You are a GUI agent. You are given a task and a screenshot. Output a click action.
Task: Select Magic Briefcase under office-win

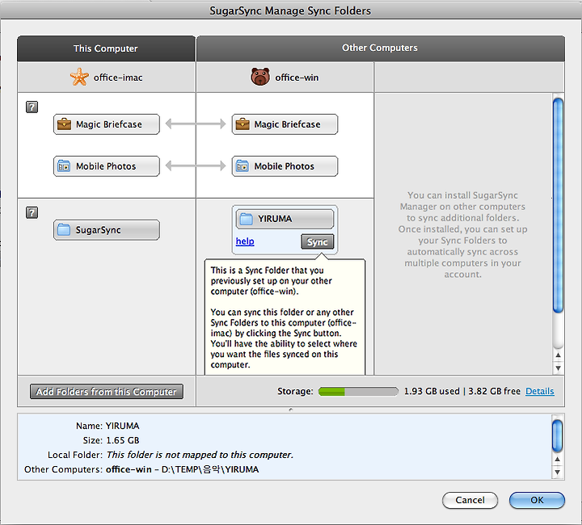point(285,124)
